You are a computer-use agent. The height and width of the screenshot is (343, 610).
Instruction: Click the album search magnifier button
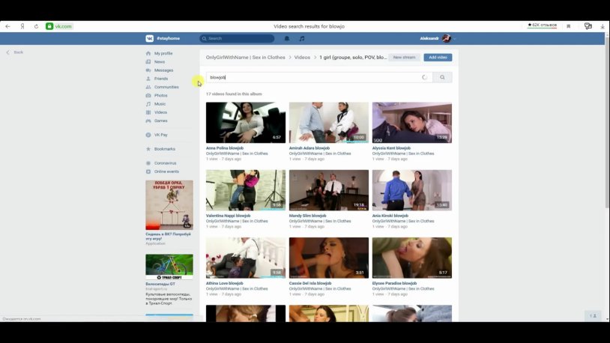coord(442,77)
